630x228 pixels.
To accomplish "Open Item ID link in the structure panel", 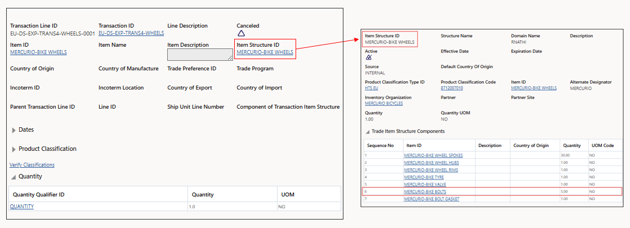I will [x=534, y=88].
